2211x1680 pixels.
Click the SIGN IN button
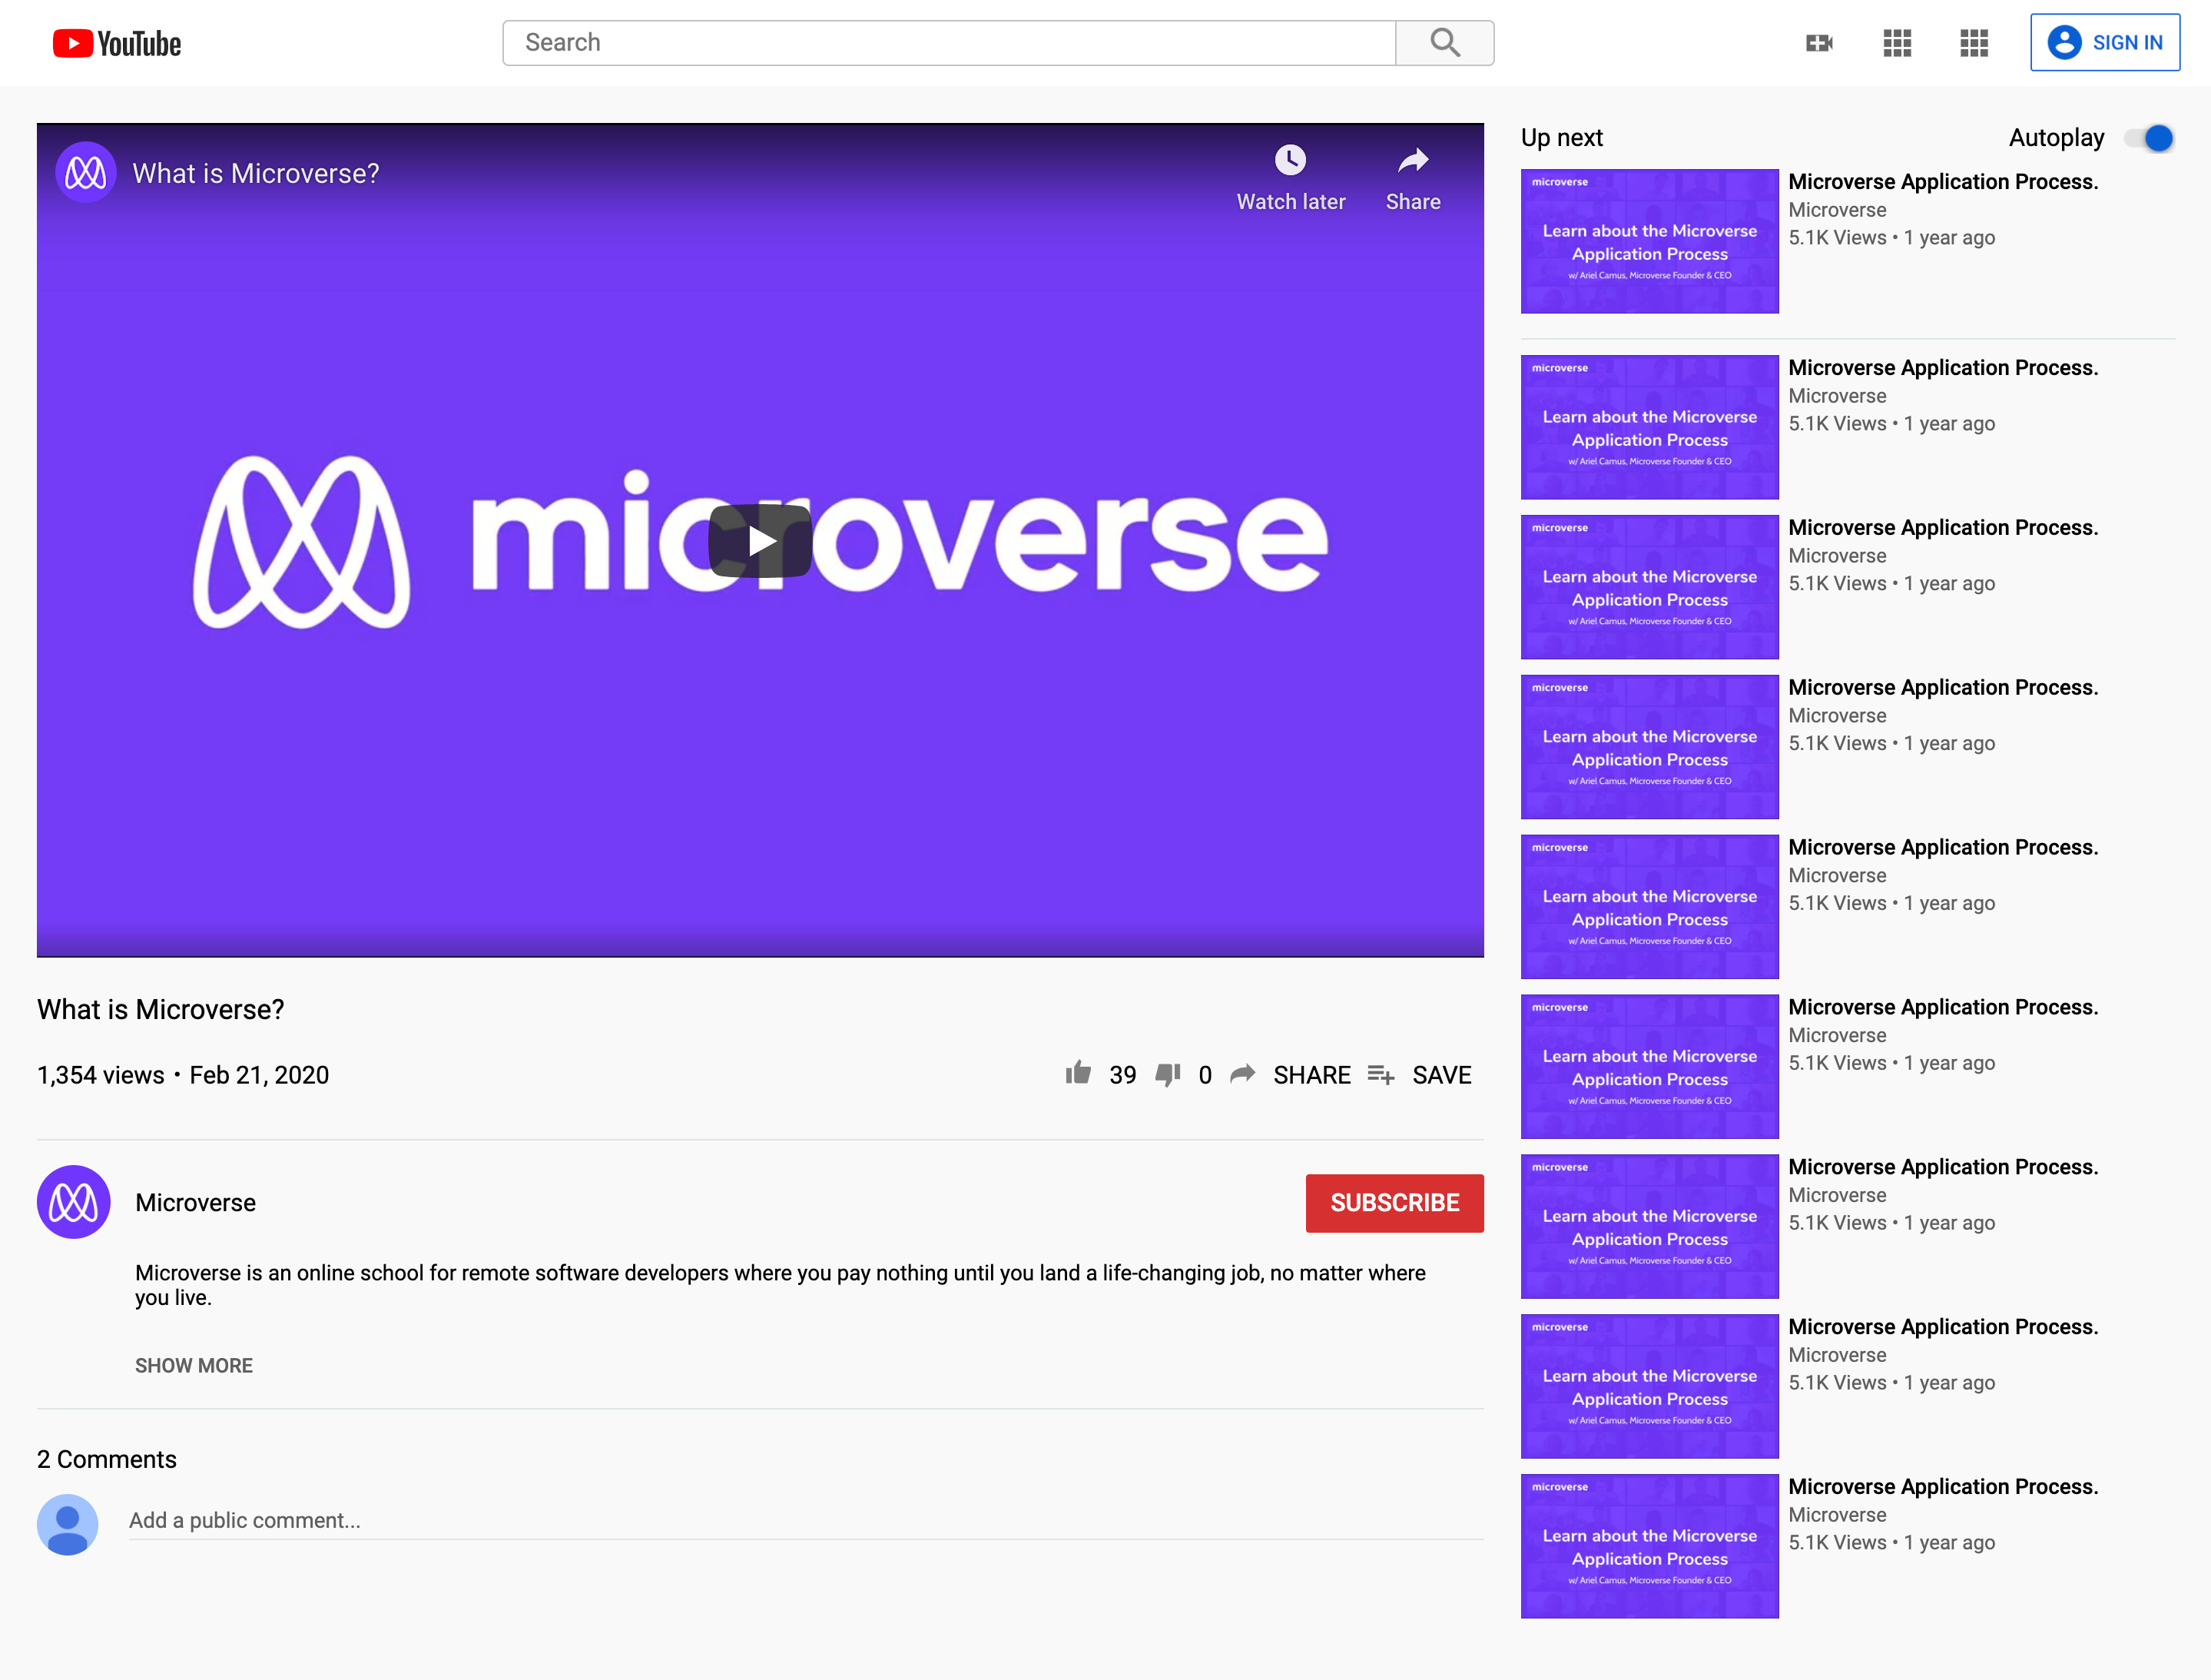click(x=2104, y=43)
